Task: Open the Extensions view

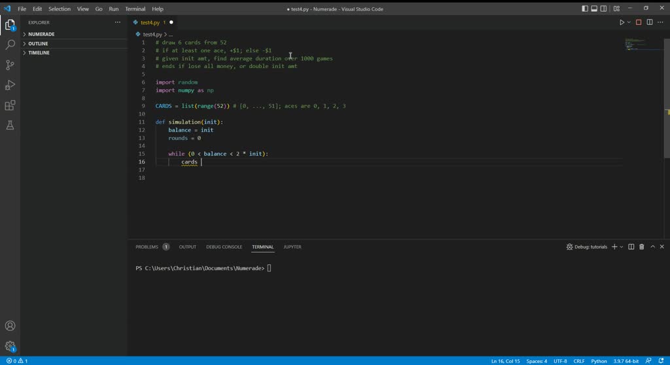Action: (10, 105)
